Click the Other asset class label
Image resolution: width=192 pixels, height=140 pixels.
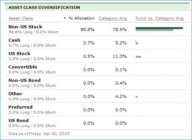(x=15, y=94)
